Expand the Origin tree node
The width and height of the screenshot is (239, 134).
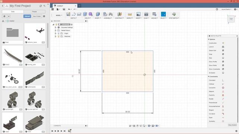tap(56, 33)
